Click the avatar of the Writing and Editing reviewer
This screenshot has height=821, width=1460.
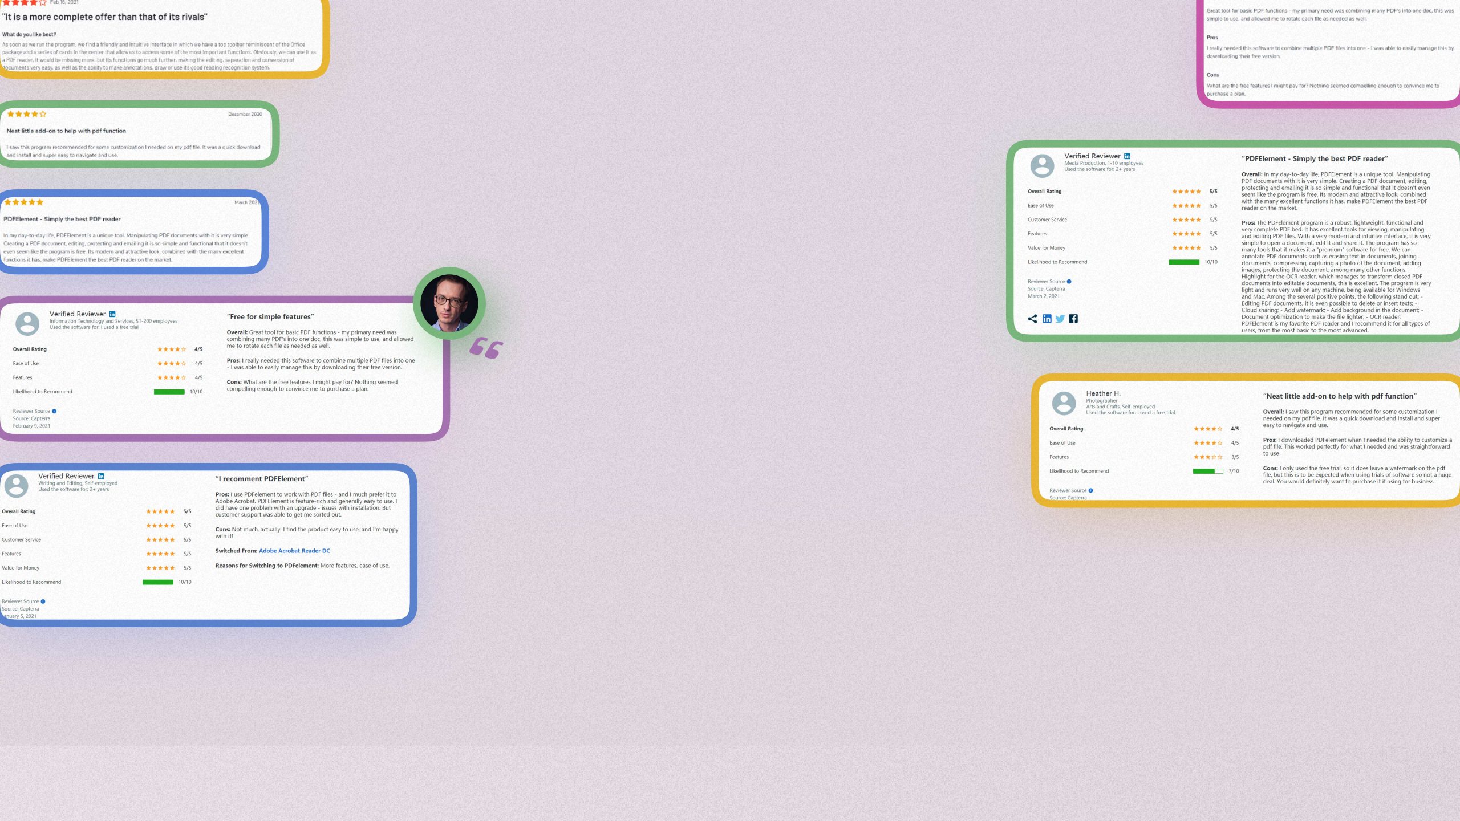(x=16, y=486)
